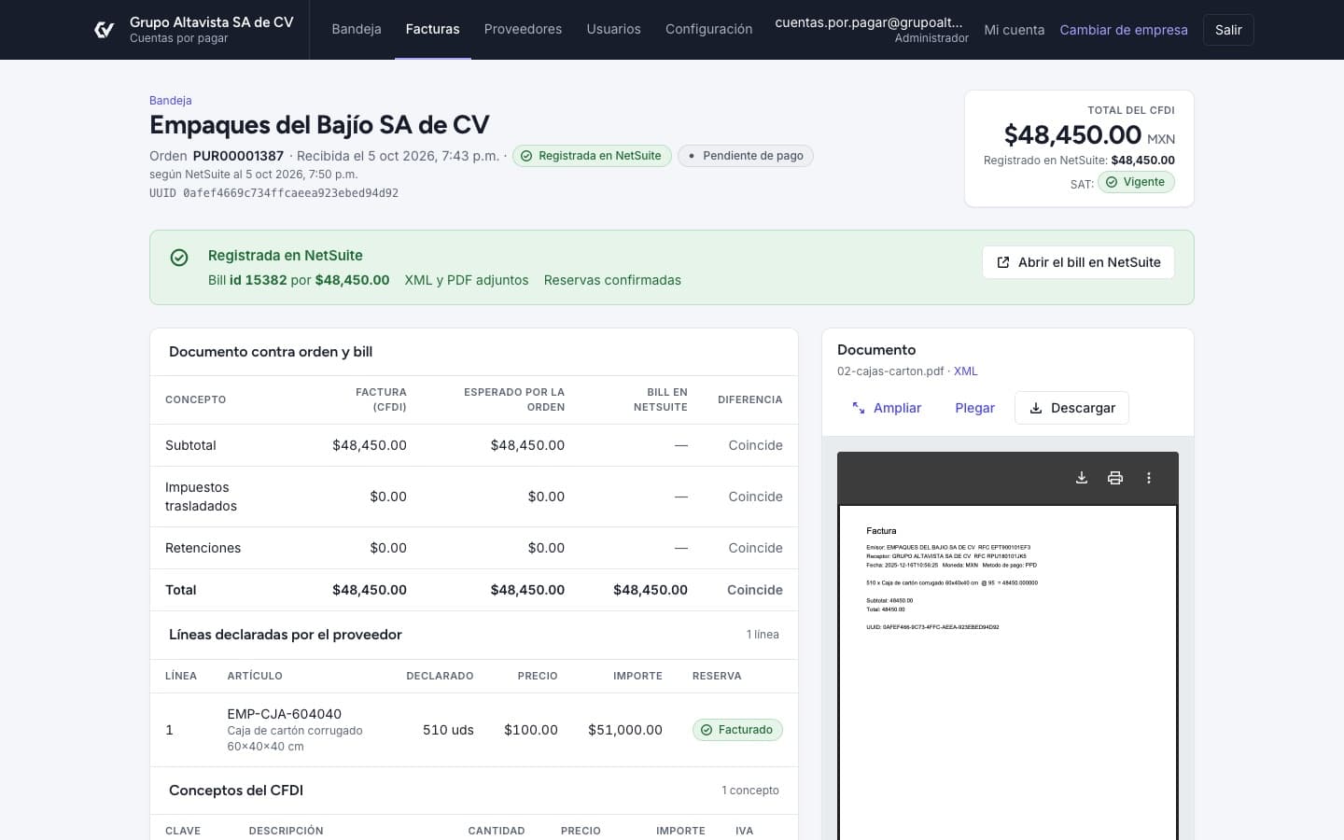Click Cambiar de empresa link
This screenshot has height=840, width=1344.
point(1124,30)
